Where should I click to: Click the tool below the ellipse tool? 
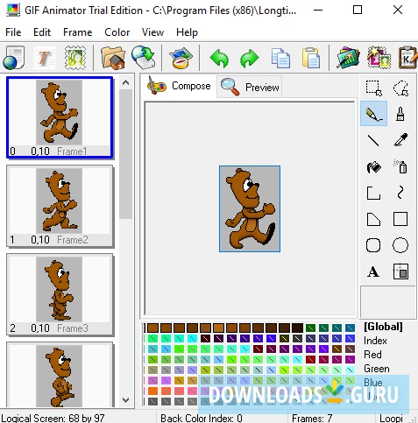pos(400,271)
